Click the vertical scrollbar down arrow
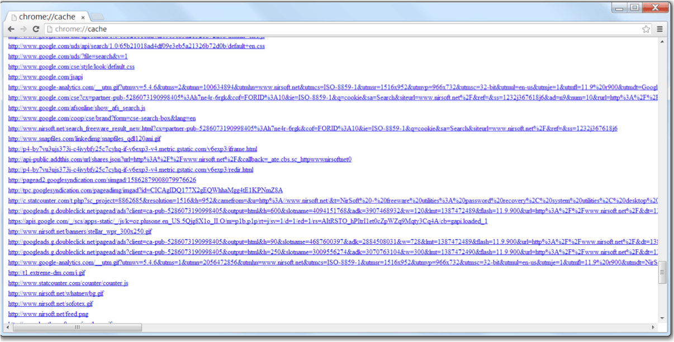Image resolution: width=674 pixels, height=342 pixels. point(662,319)
